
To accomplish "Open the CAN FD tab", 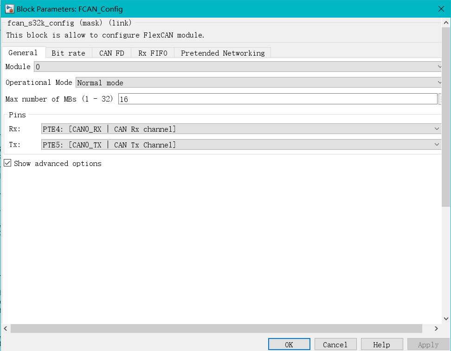I will pos(112,53).
